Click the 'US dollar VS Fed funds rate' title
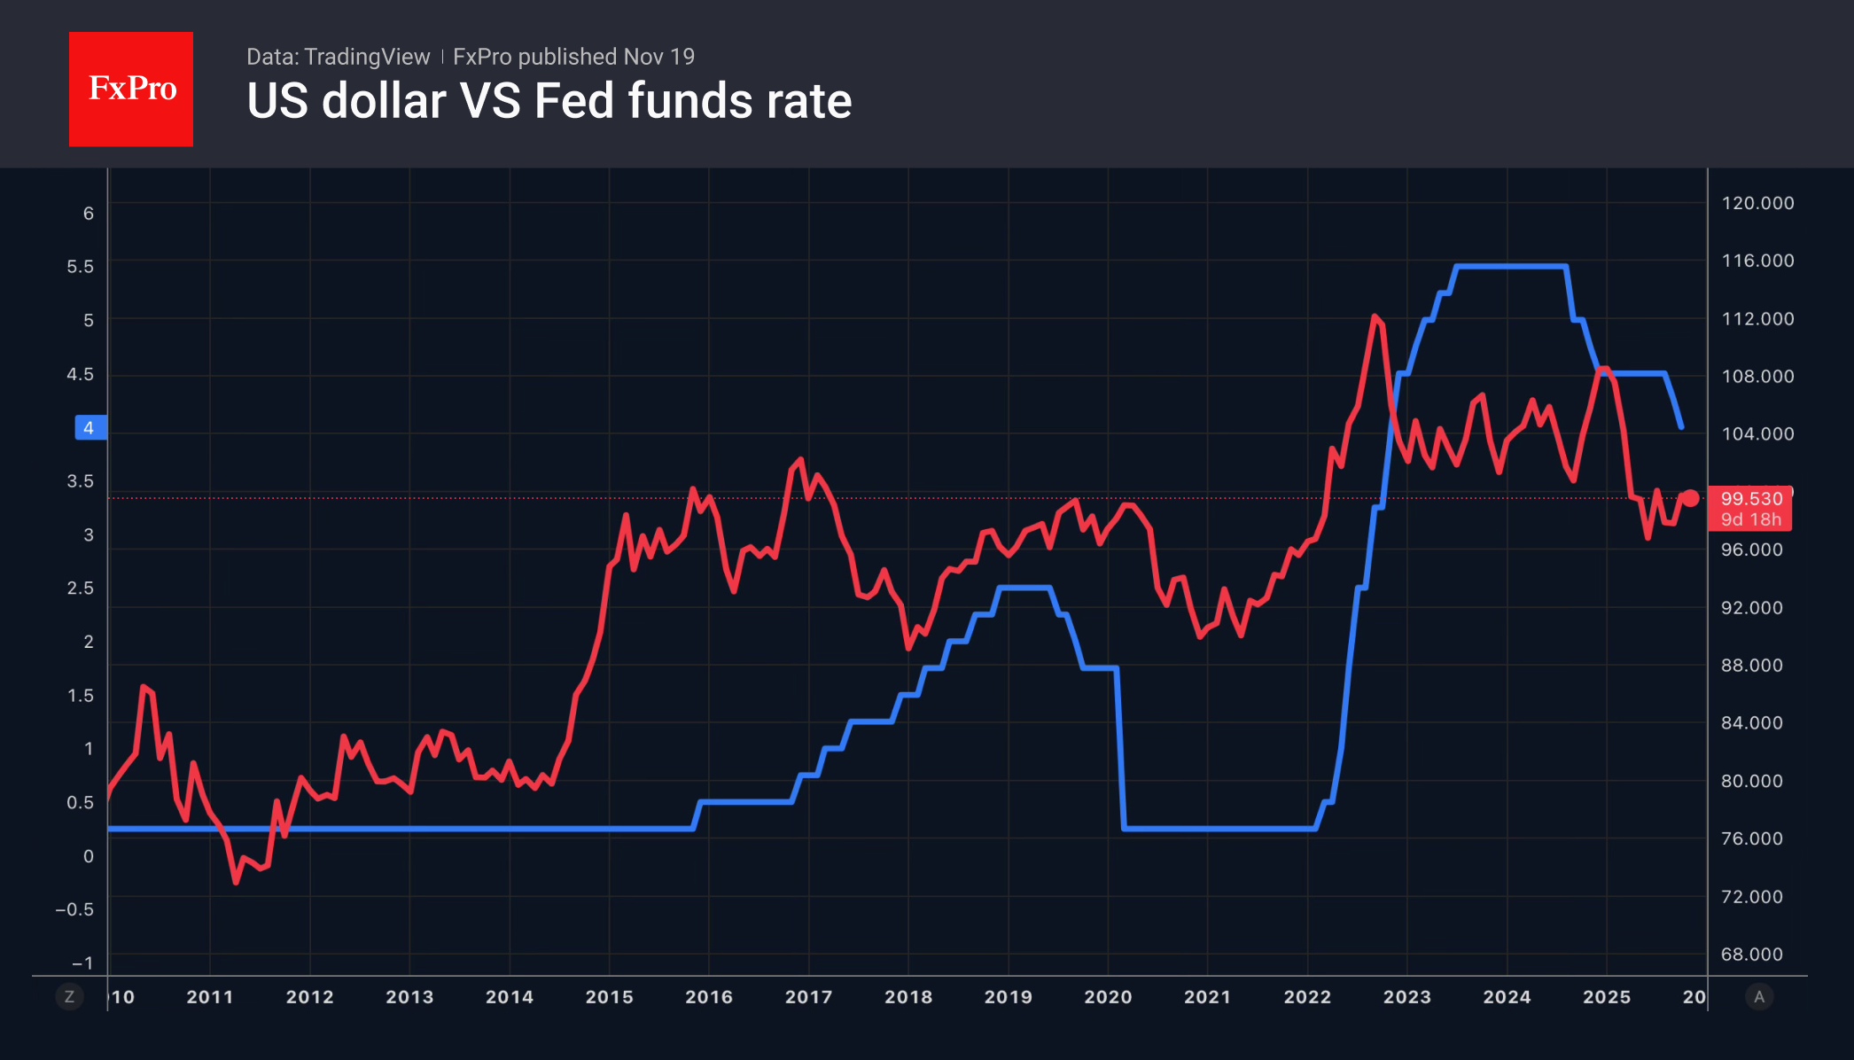This screenshot has height=1060, width=1854. click(549, 101)
